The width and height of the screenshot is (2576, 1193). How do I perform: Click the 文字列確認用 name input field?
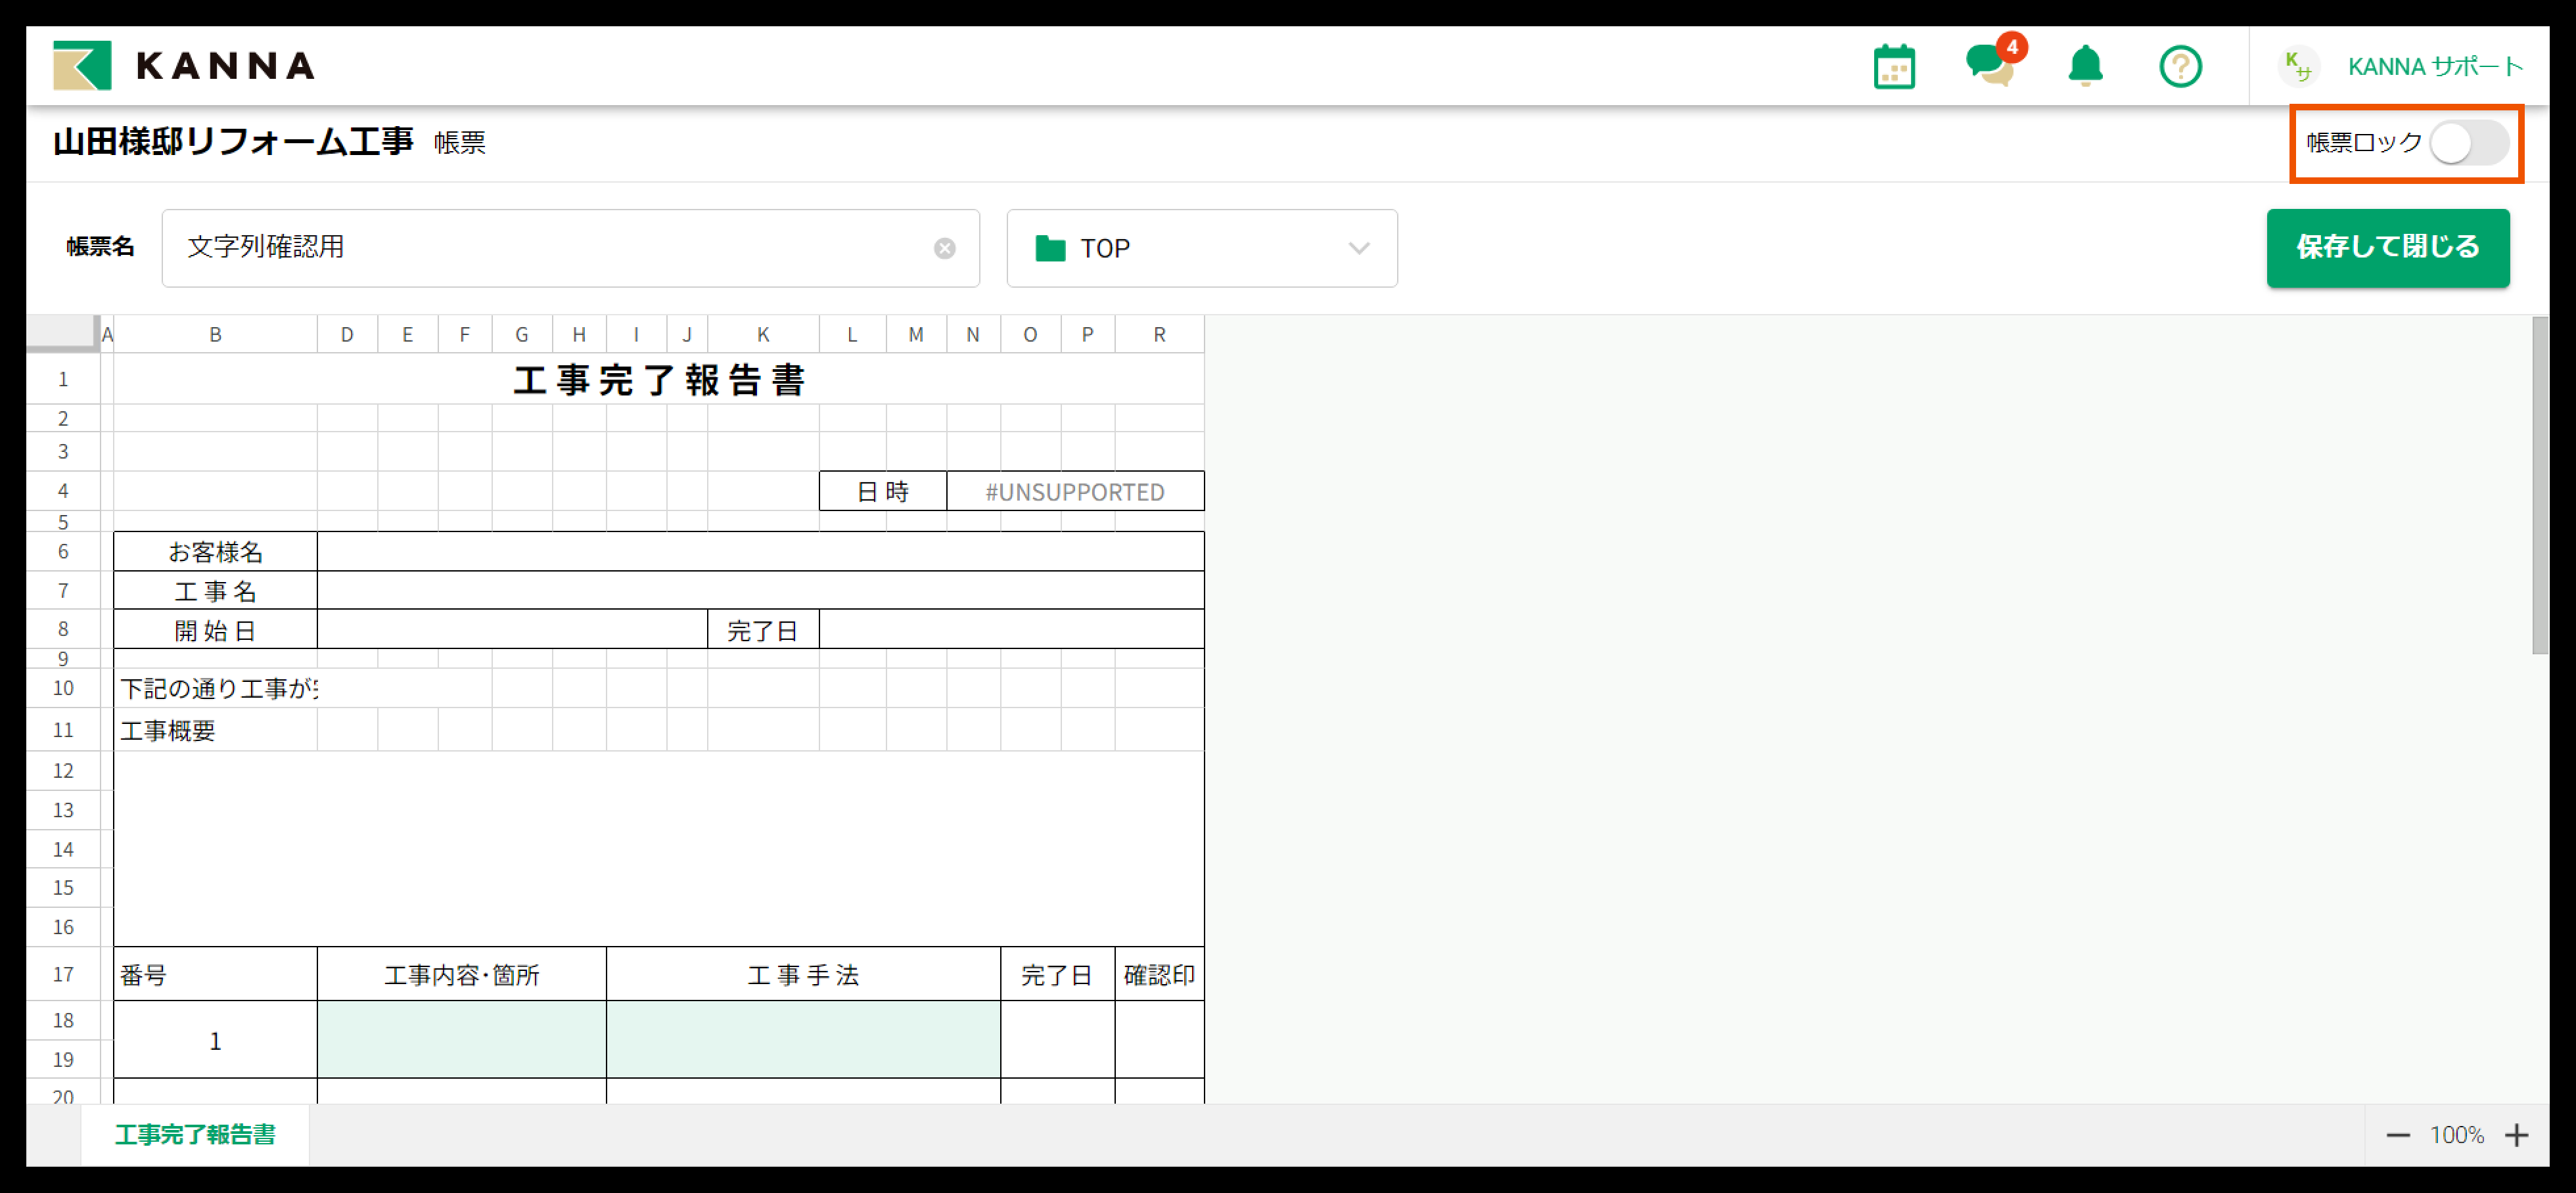[550, 248]
